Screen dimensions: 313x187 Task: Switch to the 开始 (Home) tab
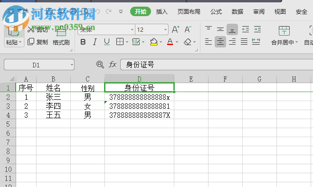point(140,11)
